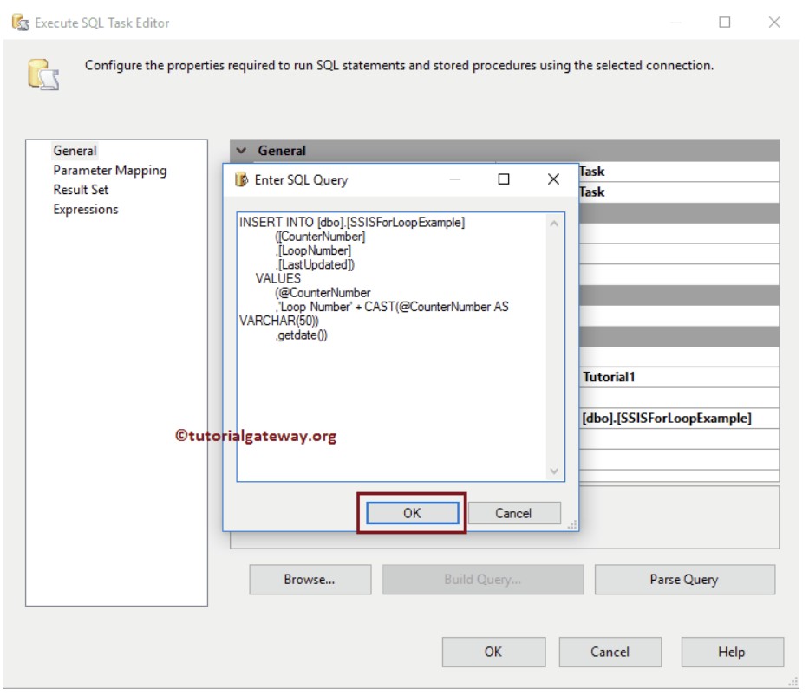Click OK in Execute SQL Task Editor

point(493,653)
